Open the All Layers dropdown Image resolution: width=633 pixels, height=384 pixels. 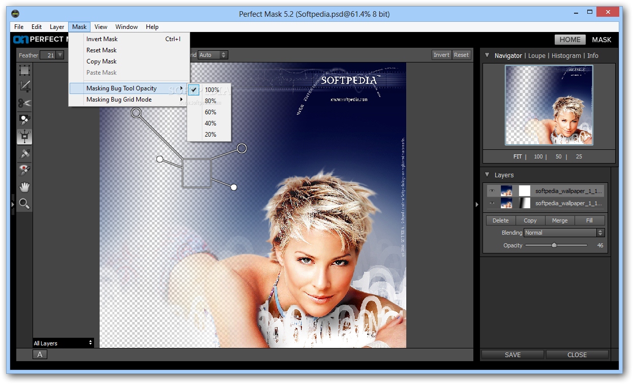tap(64, 343)
